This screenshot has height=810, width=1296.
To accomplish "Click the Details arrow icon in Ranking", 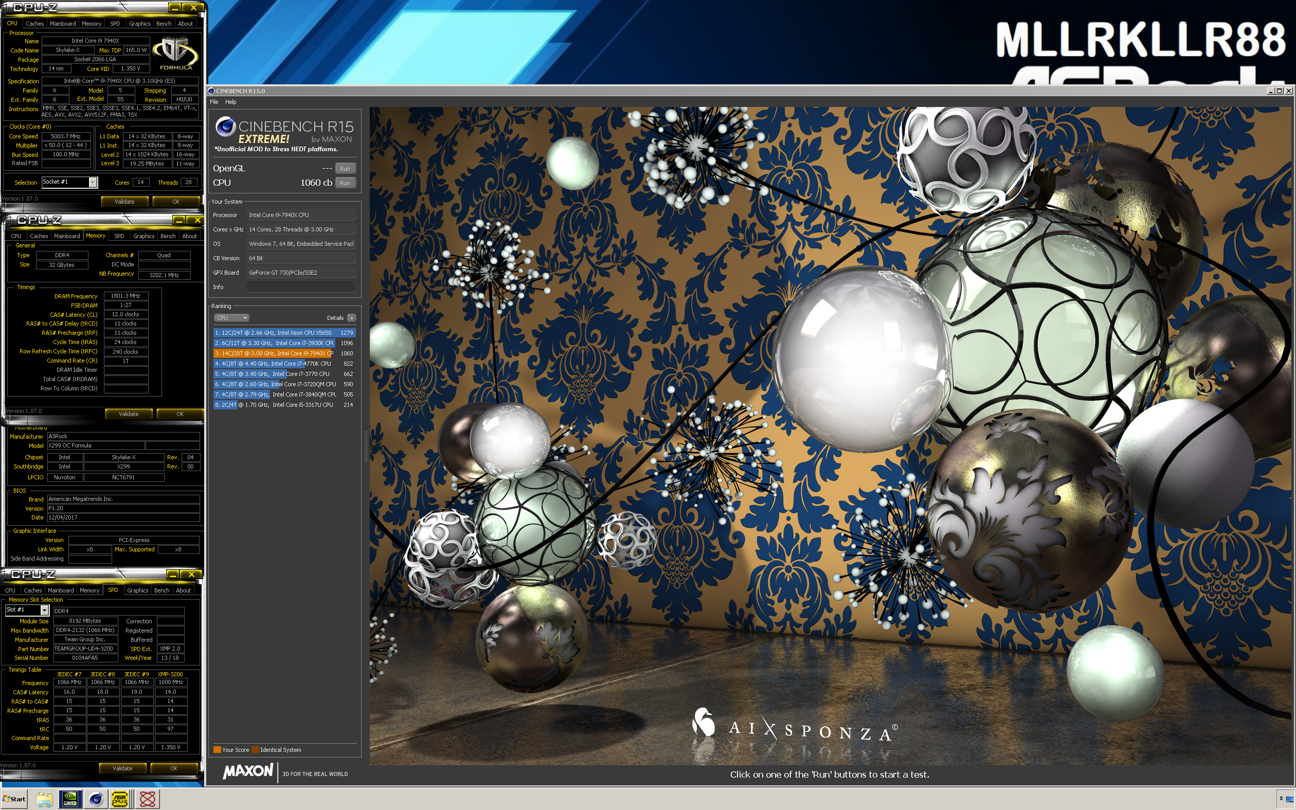I will point(351,318).
